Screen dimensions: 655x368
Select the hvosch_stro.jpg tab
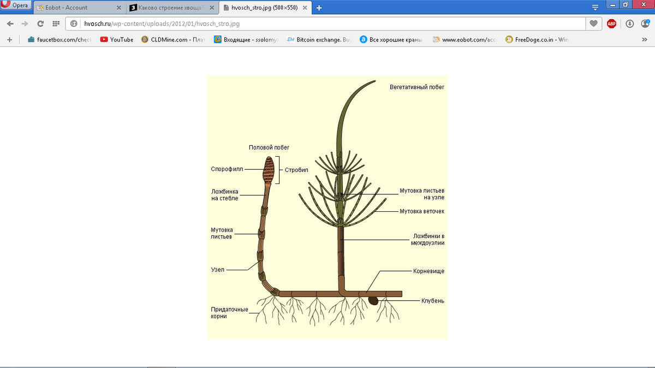pyautogui.click(x=265, y=8)
